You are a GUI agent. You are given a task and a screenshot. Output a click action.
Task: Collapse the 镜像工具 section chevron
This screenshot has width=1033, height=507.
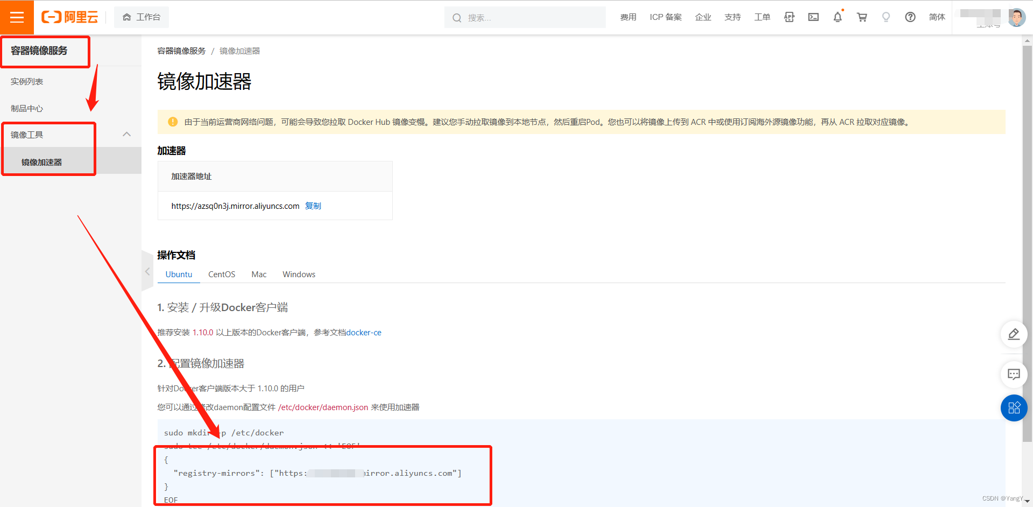[126, 134]
